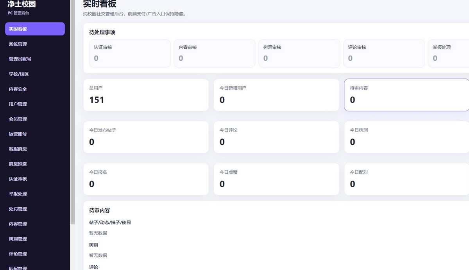Click the 净土校园 logo title
This screenshot has width=469, height=270.
tap(22, 4)
